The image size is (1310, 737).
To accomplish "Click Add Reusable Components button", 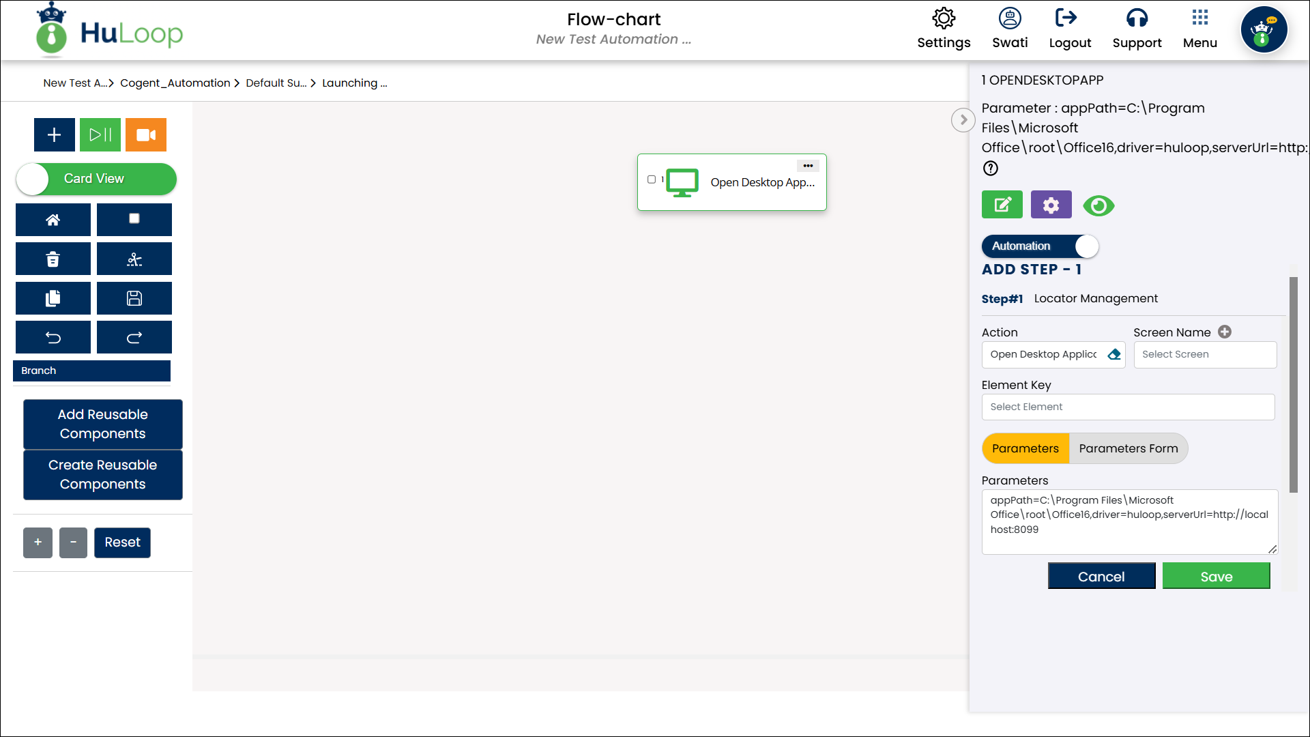I will [103, 424].
